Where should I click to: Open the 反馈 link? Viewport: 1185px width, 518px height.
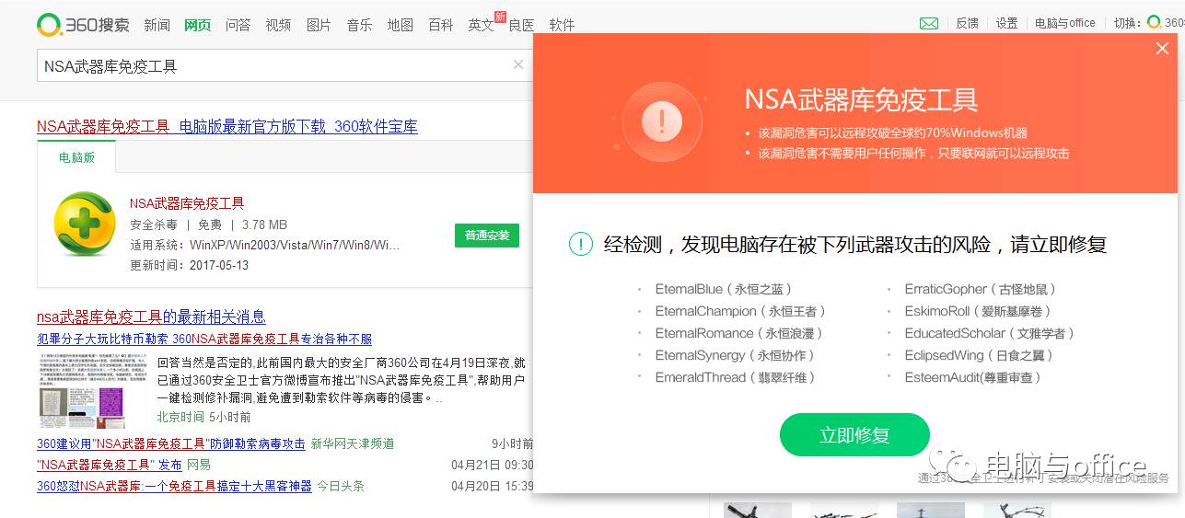967,23
